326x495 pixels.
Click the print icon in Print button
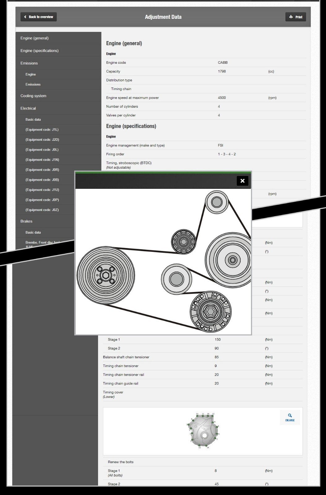point(291,17)
